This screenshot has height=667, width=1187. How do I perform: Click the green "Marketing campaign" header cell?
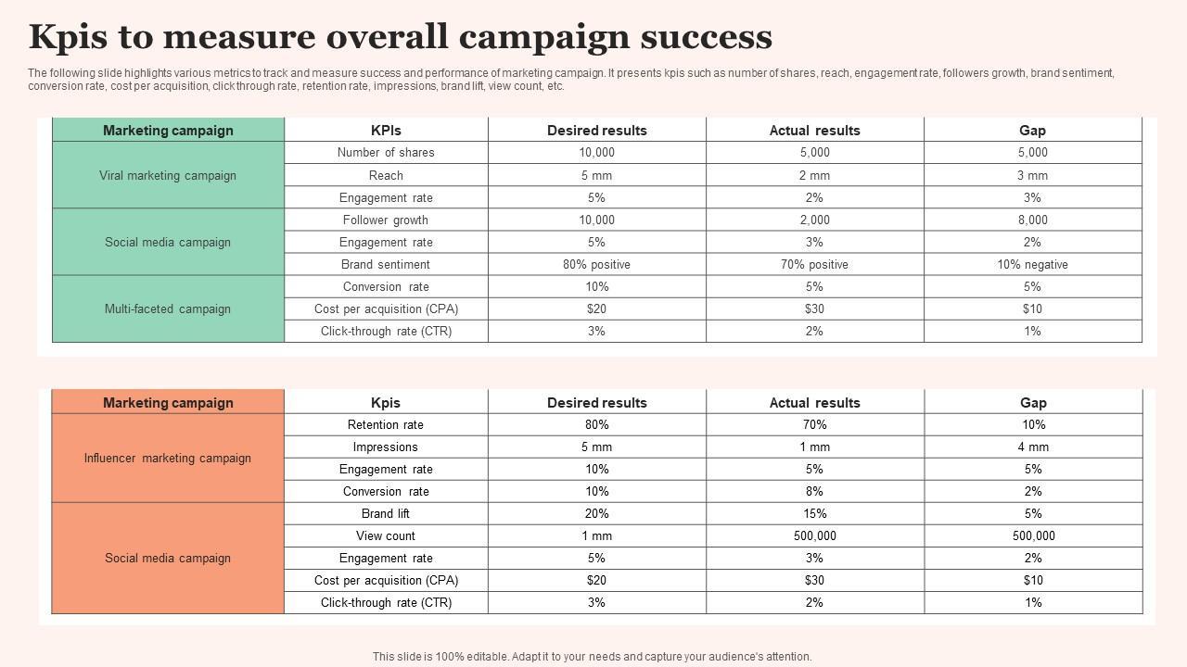[x=168, y=131]
